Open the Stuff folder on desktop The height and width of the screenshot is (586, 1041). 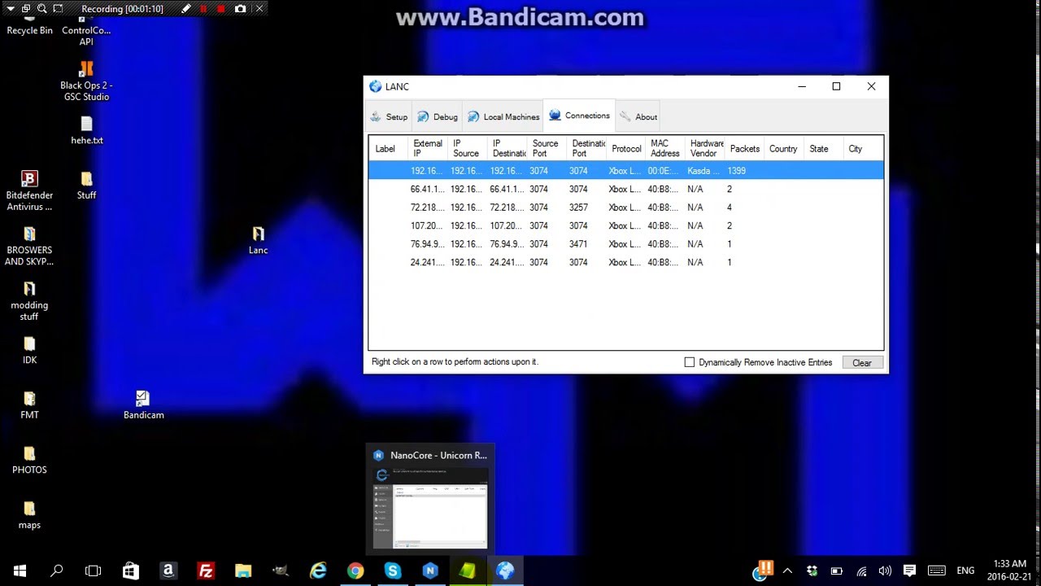click(x=87, y=185)
